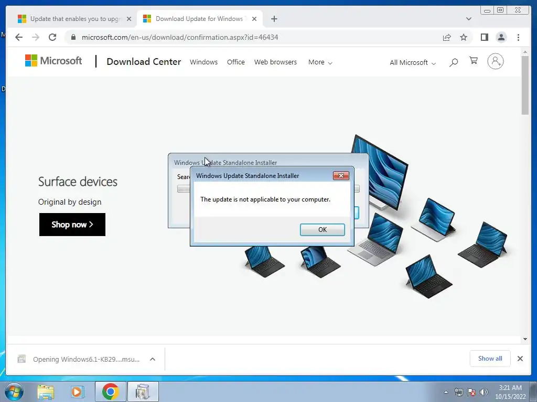Open the Windows menu item
Screen dimensions: 537x402
[x=204, y=62]
